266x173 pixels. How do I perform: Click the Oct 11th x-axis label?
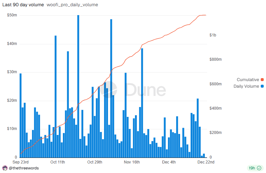point(58,162)
